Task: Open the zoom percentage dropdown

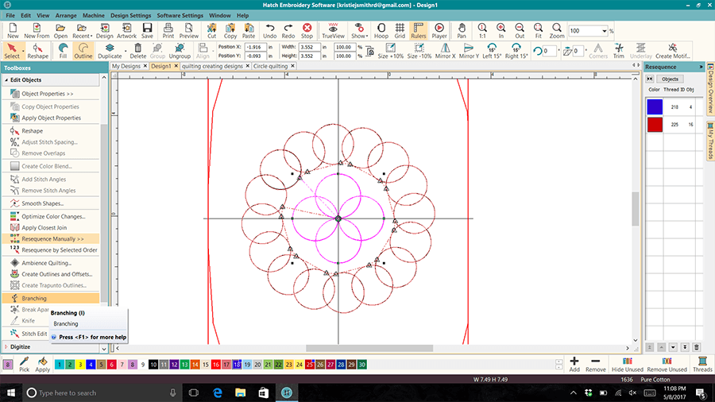Action: coord(605,30)
